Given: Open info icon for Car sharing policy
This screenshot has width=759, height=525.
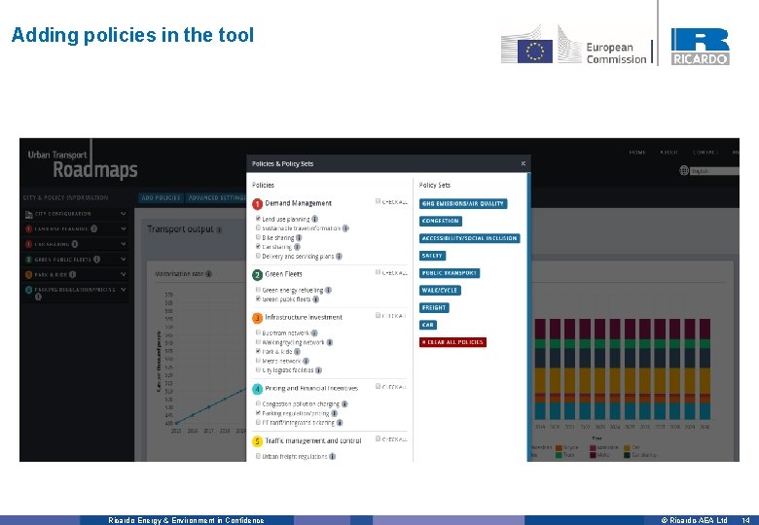Looking at the screenshot, I should click(x=297, y=247).
